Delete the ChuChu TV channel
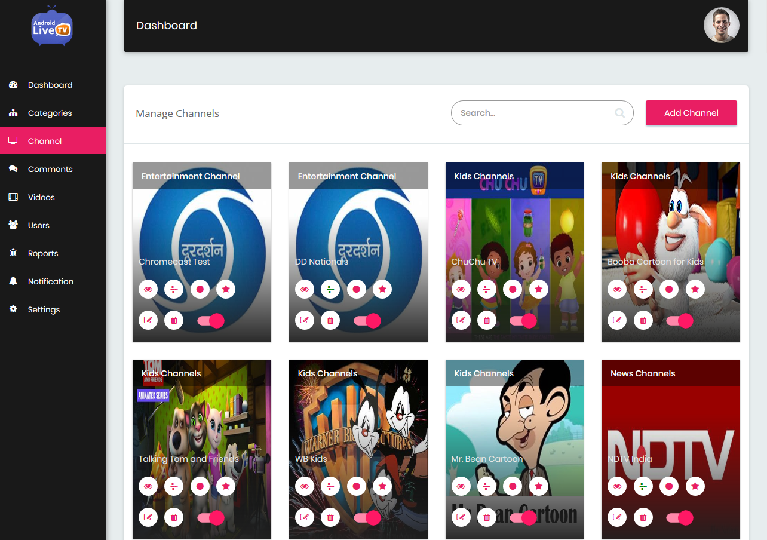 487,320
